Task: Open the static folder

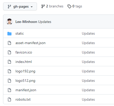Action: [20, 33]
